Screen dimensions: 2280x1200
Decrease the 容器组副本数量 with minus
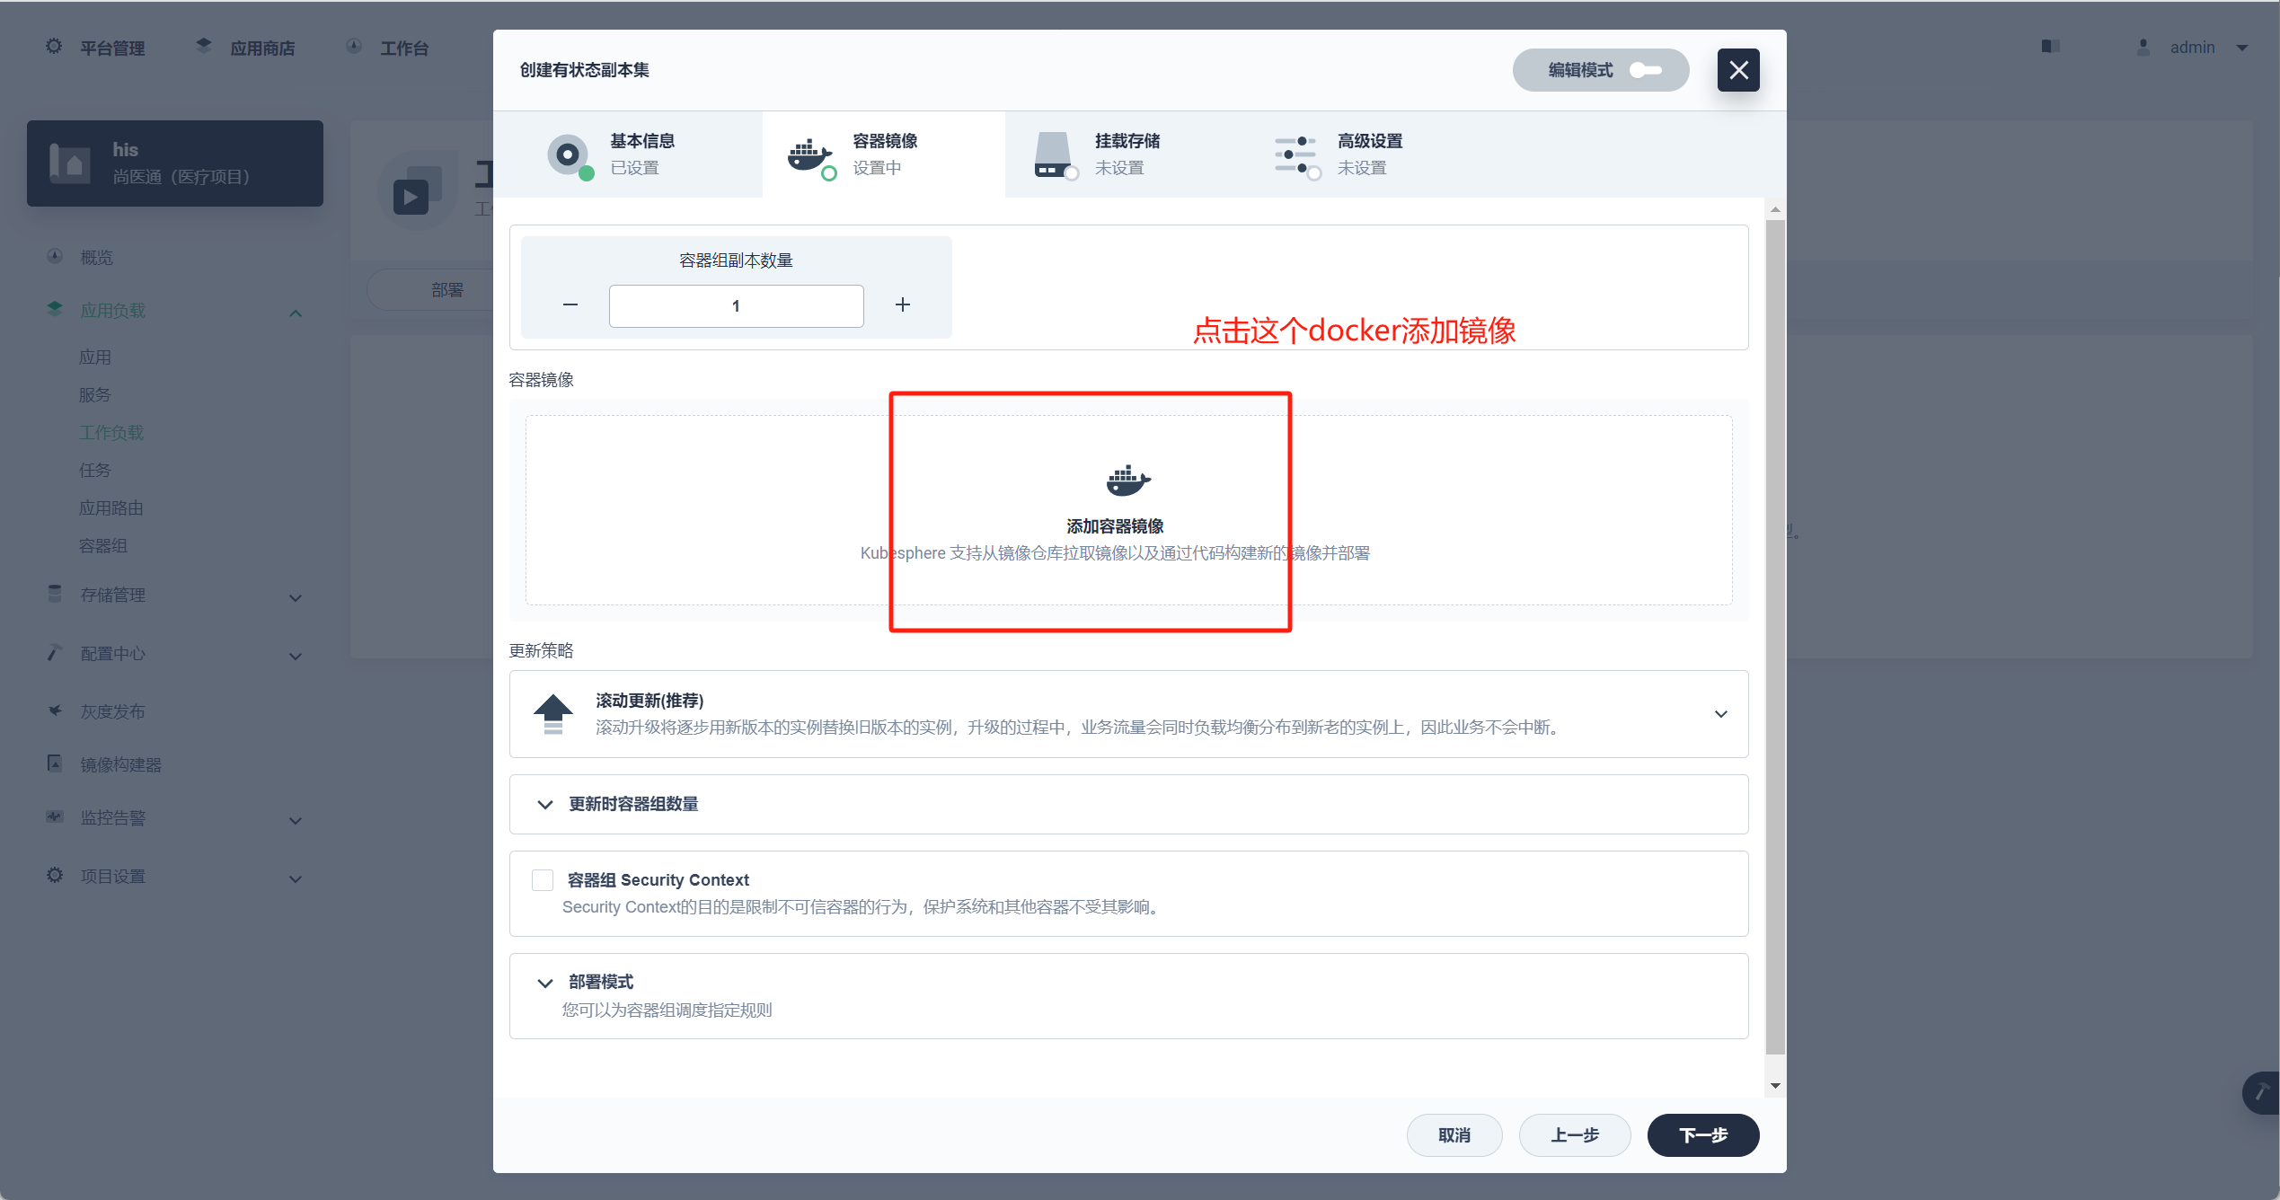point(570,305)
